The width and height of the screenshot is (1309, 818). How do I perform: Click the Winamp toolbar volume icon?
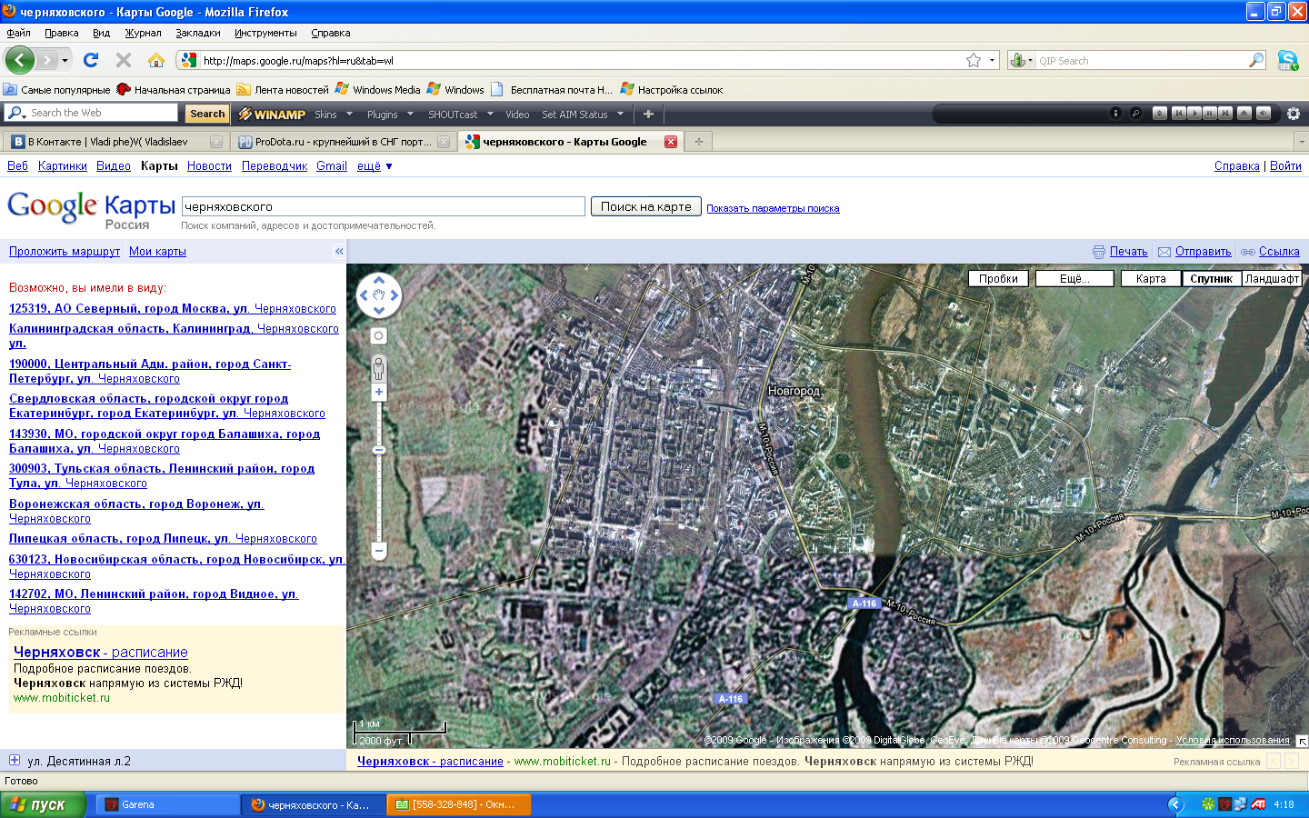coord(1264,114)
